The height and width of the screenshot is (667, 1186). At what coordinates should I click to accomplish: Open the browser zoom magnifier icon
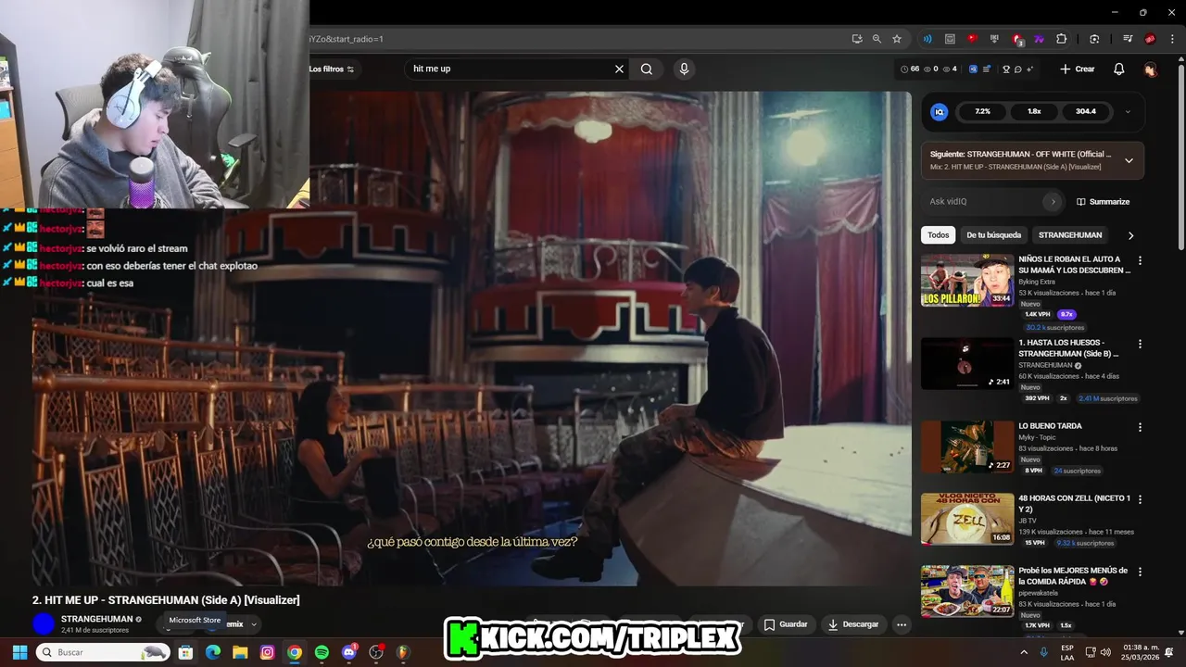point(877,39)
